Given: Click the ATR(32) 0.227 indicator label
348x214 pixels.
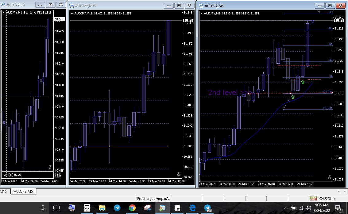Looking at the screenshot, I should tap(12, 175).
